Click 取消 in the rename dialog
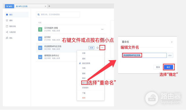 point(158,67)
